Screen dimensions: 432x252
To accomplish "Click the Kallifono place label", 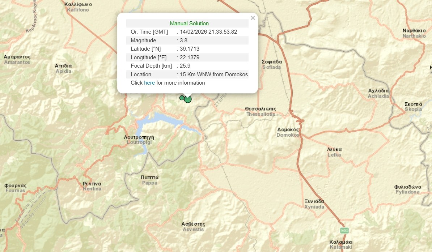I will tap(78, 7).
